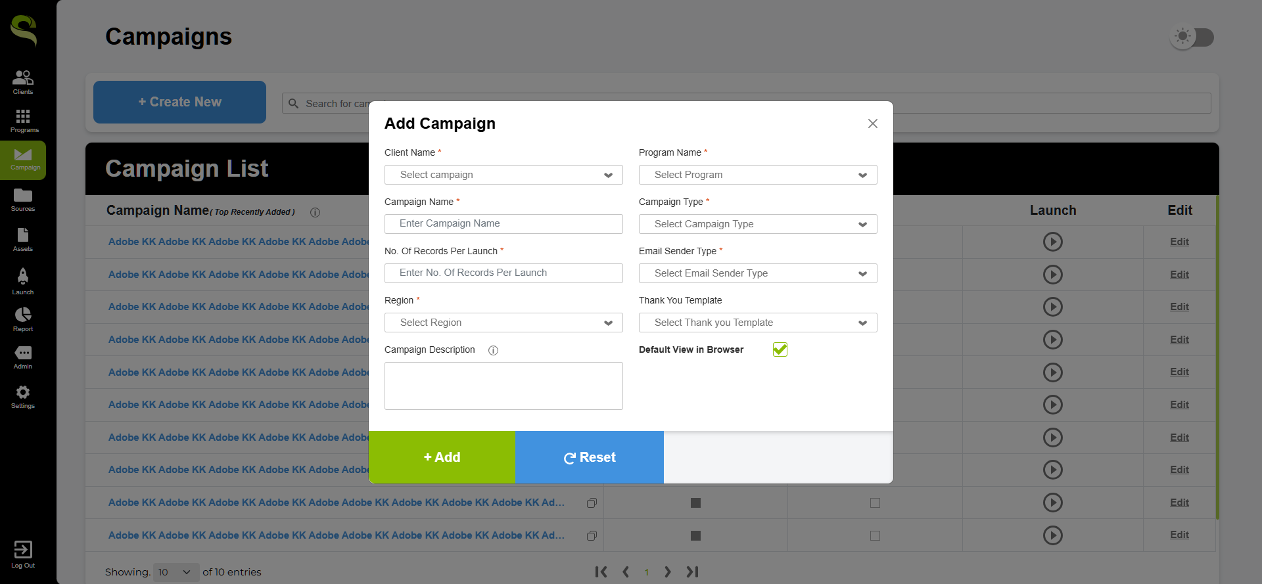Expand the Client Name dropdown
1262x584 pixels.
coord(503,175)
